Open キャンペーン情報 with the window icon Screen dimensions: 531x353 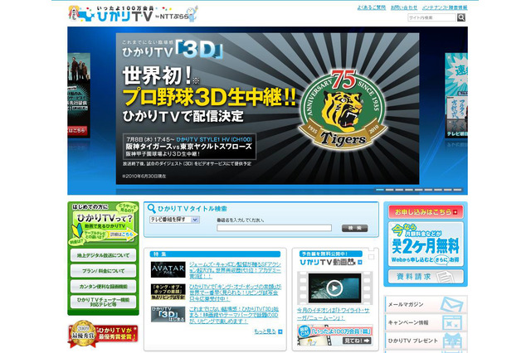tap(426, 322)
